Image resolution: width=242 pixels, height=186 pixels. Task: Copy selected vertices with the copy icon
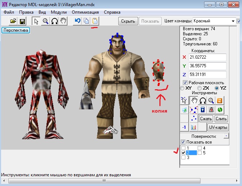86,21
